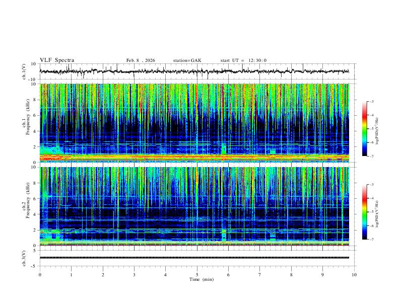Click the "1" tick on time axis

72,275
